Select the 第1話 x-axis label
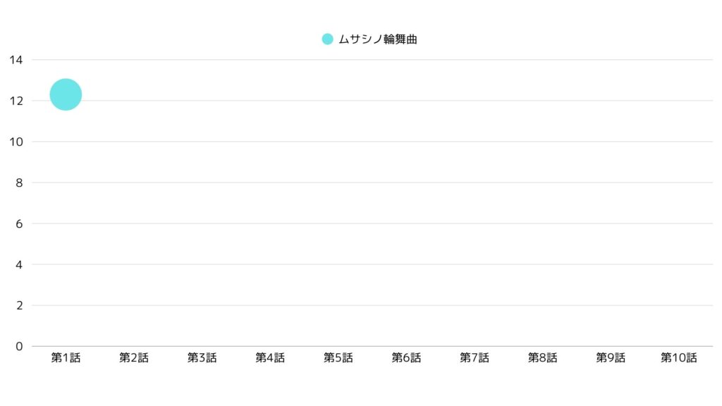The image size is (722, 406). point(66,357)
